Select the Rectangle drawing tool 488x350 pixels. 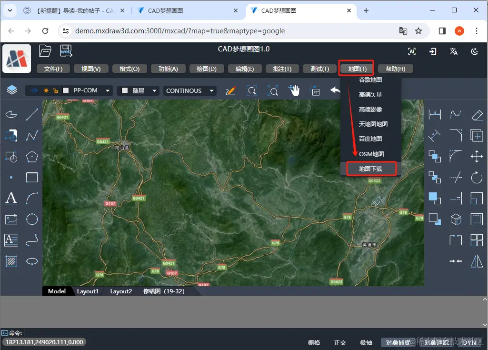pyautogui.click(x=32, y=177)
